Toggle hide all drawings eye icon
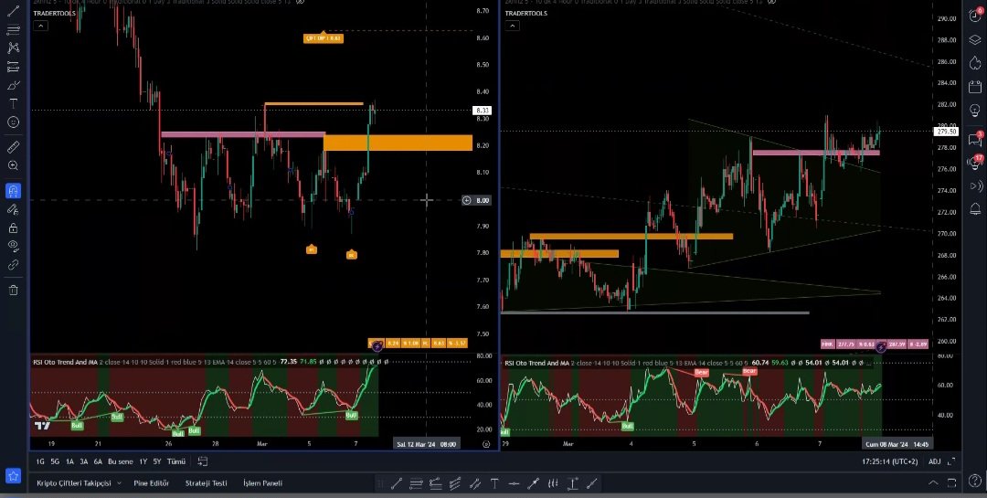Screen dimensions: 987x498 tap(13, 246)
